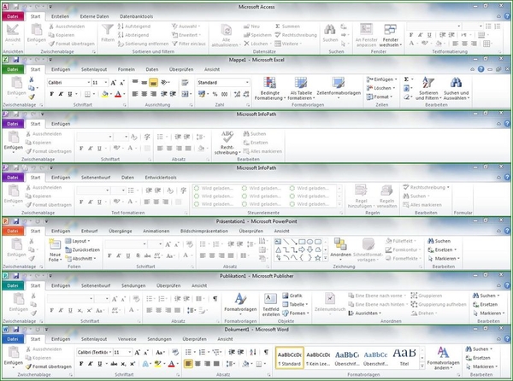The width and height of the screenshot is (513, 381).
Task: Click Zeilenumbruch in Publisher
Action: point(330,303)
